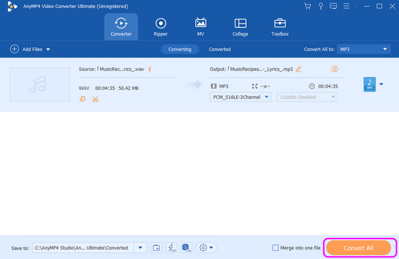Switch to the Collage tab
399x259 pixels.
240,27
